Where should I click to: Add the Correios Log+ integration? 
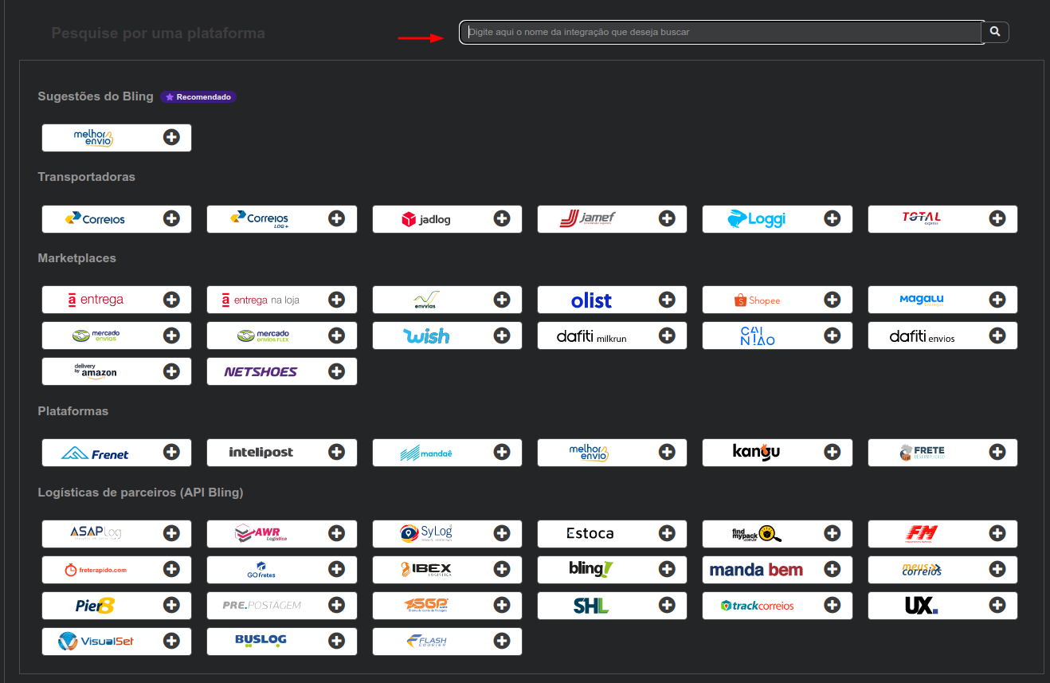coord(336,219)
